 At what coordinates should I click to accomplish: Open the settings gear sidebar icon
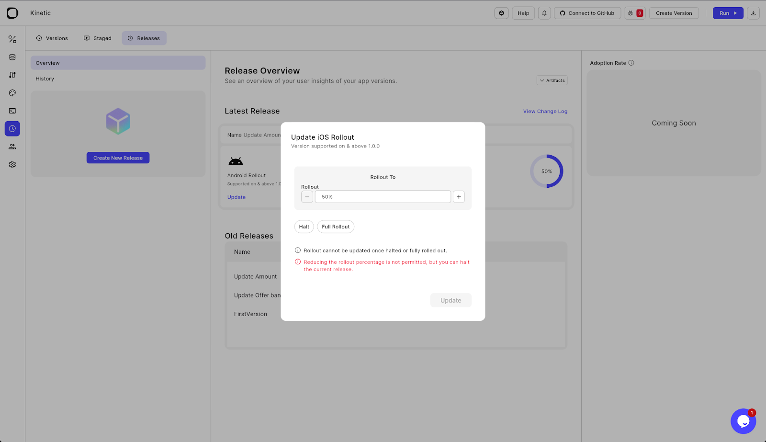12,164
